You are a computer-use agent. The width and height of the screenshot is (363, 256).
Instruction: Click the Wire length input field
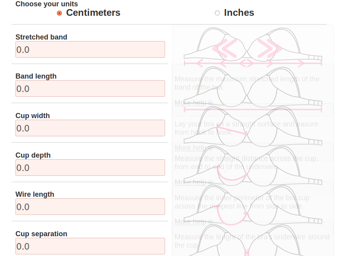pyautogui.click(x=90, y=207)
